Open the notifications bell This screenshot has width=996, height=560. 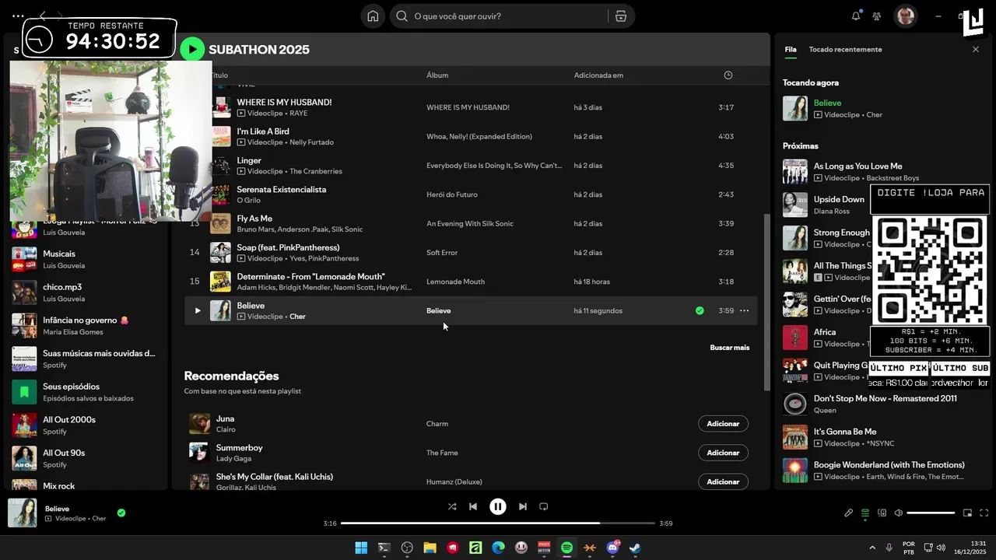pos(856,16)
